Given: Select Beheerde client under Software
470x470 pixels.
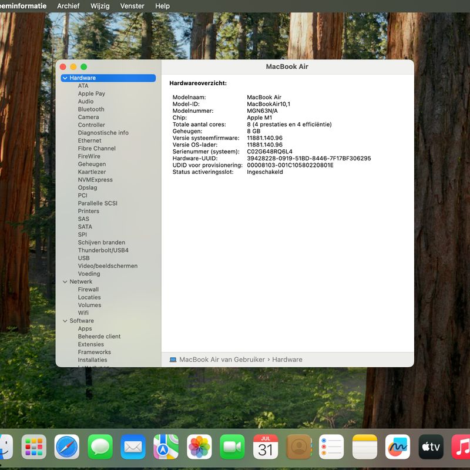Looking at the screenshot, I should [x=99, y=336].
